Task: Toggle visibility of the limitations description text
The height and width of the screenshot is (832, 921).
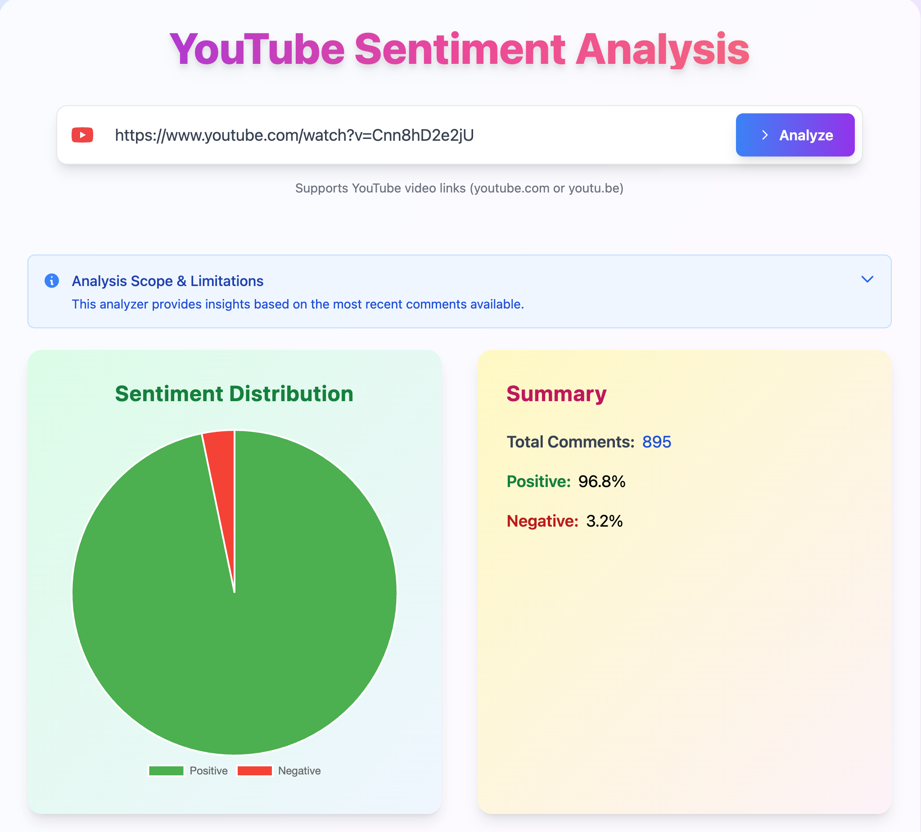Action: (x=867, y=280)
